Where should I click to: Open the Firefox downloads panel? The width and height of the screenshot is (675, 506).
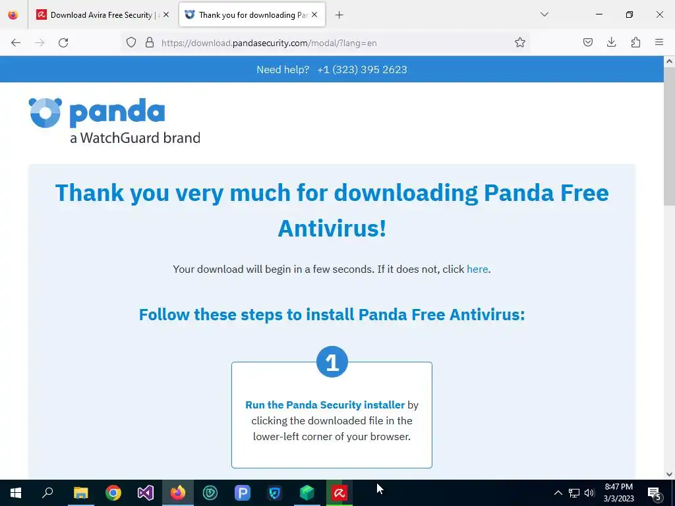[x=611, y=42]
